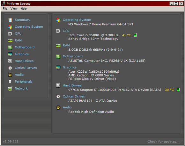
Task: Click the CPU chip icon in sidebar
Action: [10, 34]
